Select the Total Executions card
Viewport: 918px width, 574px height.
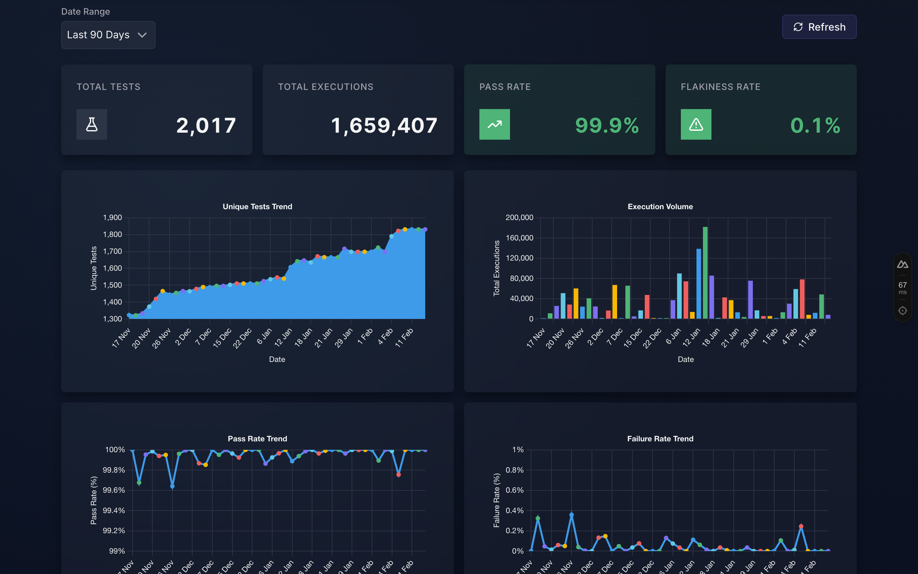click(x=358, y=110)
